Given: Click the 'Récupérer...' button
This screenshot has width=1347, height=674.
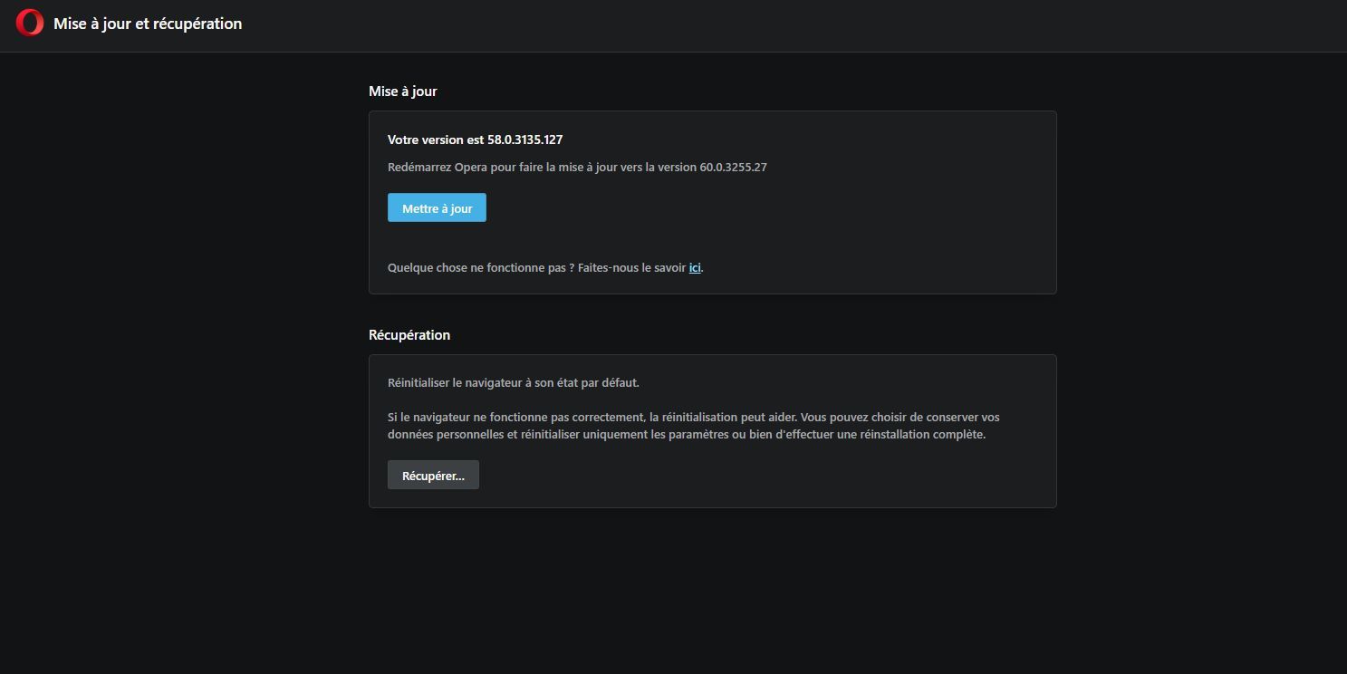Looking at the screenshot, I should coord(433,476).
